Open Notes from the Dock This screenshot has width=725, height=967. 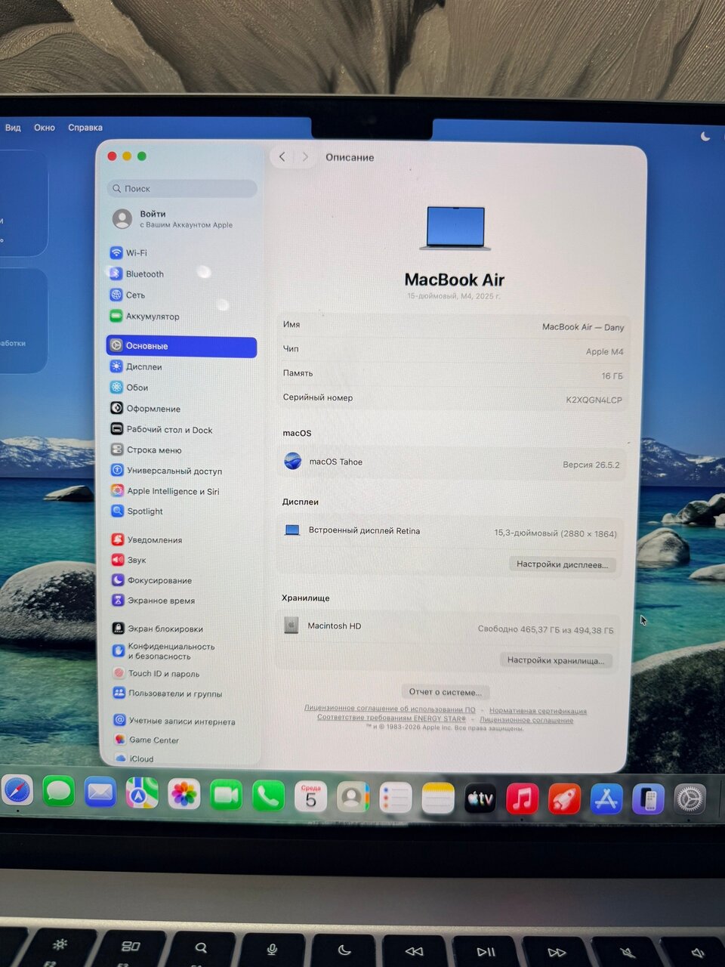pos(437,799)
